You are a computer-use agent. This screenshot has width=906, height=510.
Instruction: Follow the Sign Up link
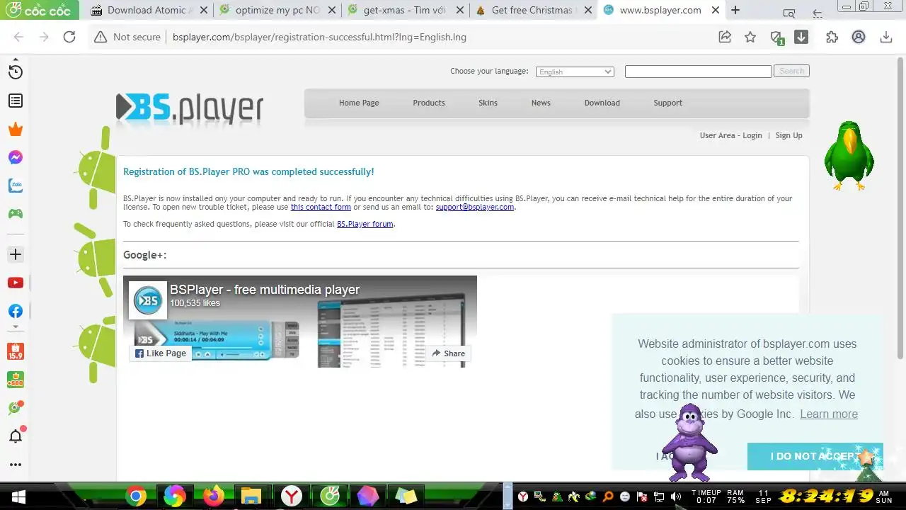click(789, 135)
